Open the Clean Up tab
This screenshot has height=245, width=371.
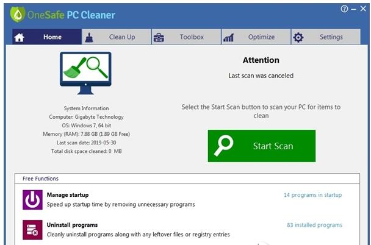tap(117, 37)
